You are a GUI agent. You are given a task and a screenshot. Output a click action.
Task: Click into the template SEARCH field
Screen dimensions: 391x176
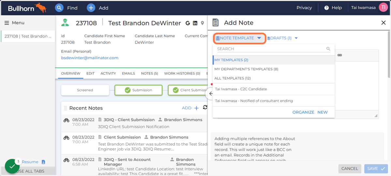click(271, 49)
